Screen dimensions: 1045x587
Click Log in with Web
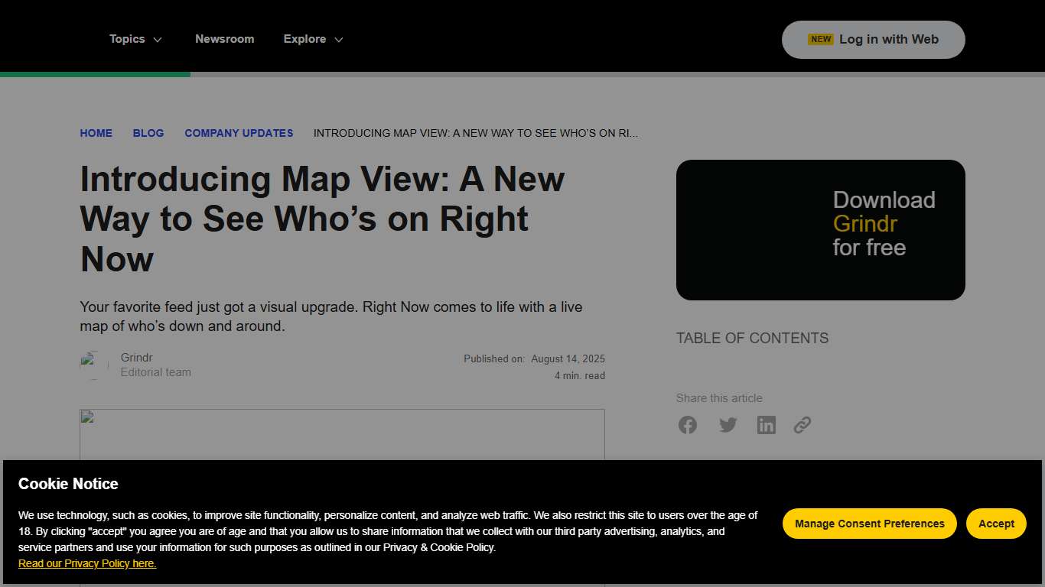873,39
